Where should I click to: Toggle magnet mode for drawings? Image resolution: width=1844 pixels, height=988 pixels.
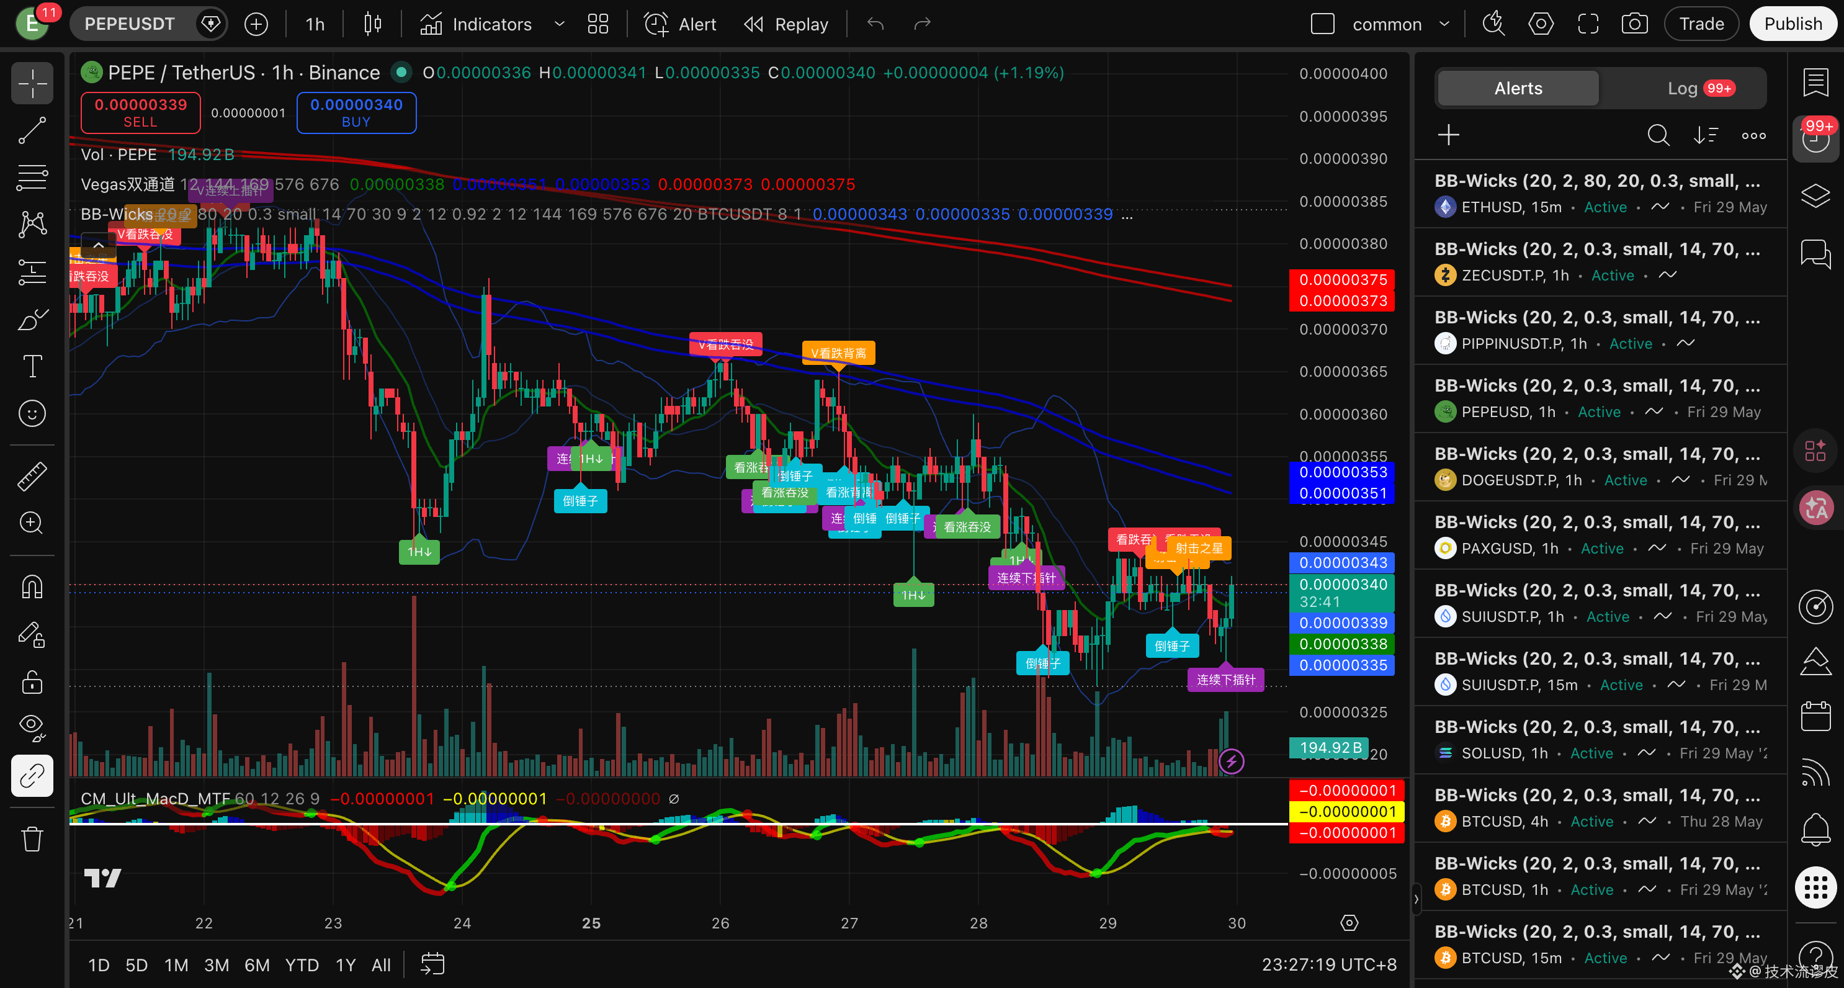32,587
